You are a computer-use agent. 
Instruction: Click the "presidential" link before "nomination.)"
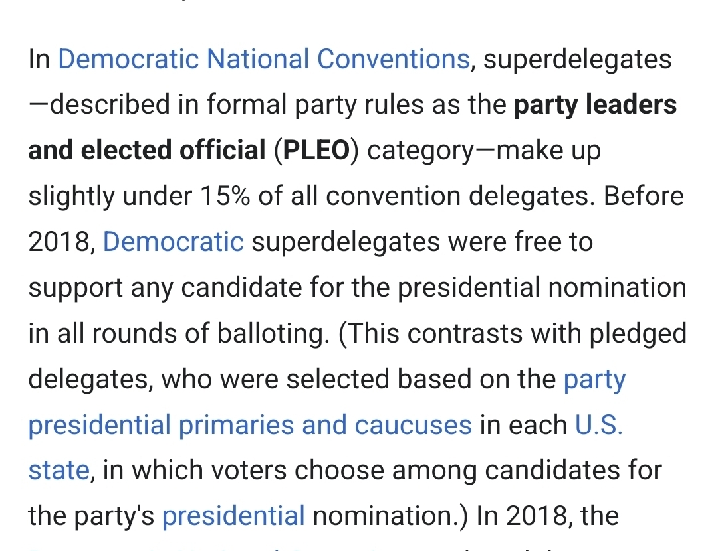(x=233, y=516)
